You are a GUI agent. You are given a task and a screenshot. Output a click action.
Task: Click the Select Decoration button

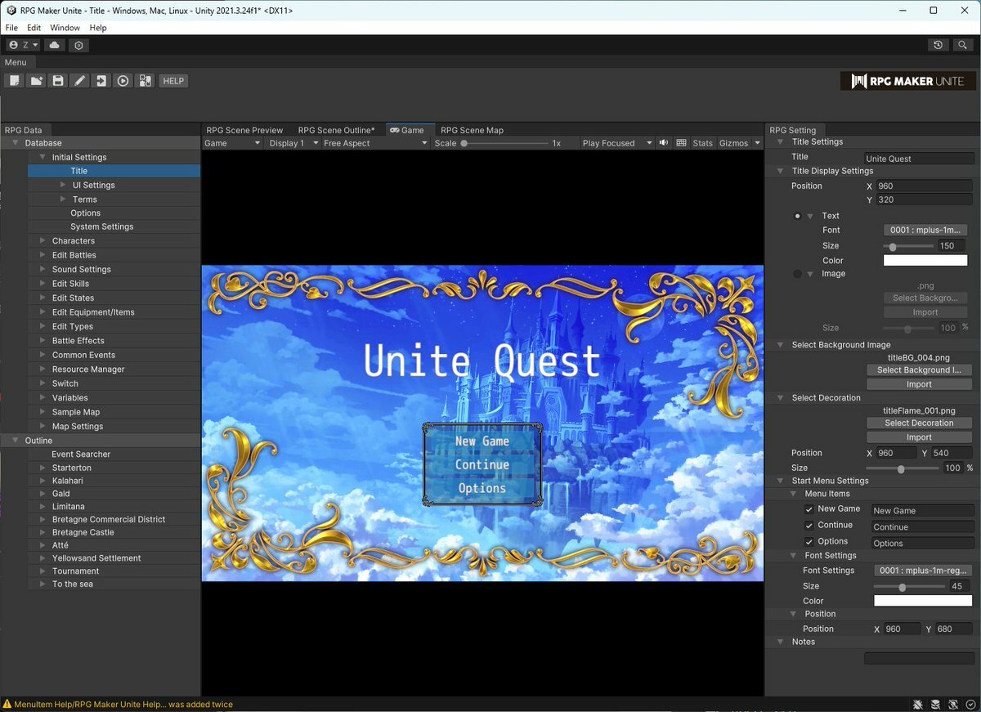[x=919, y=423]
